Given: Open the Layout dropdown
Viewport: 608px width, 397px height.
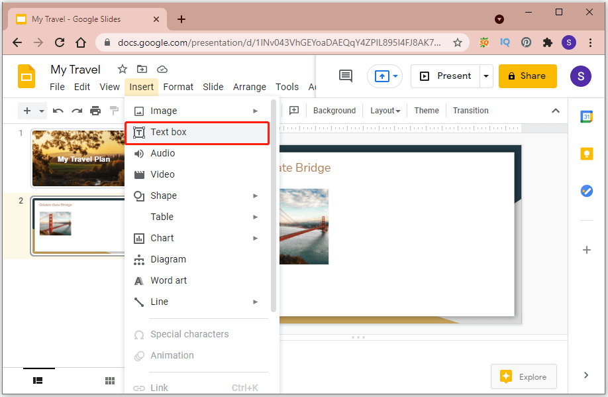Looking at the screenshot, I should click(x=385, y=110).
